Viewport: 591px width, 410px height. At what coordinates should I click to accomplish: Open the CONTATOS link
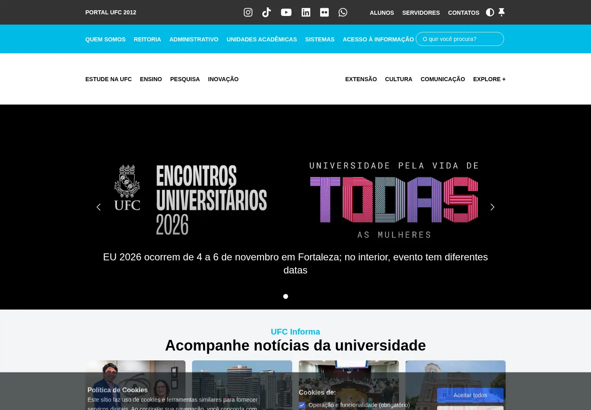[x=464, y=13]
